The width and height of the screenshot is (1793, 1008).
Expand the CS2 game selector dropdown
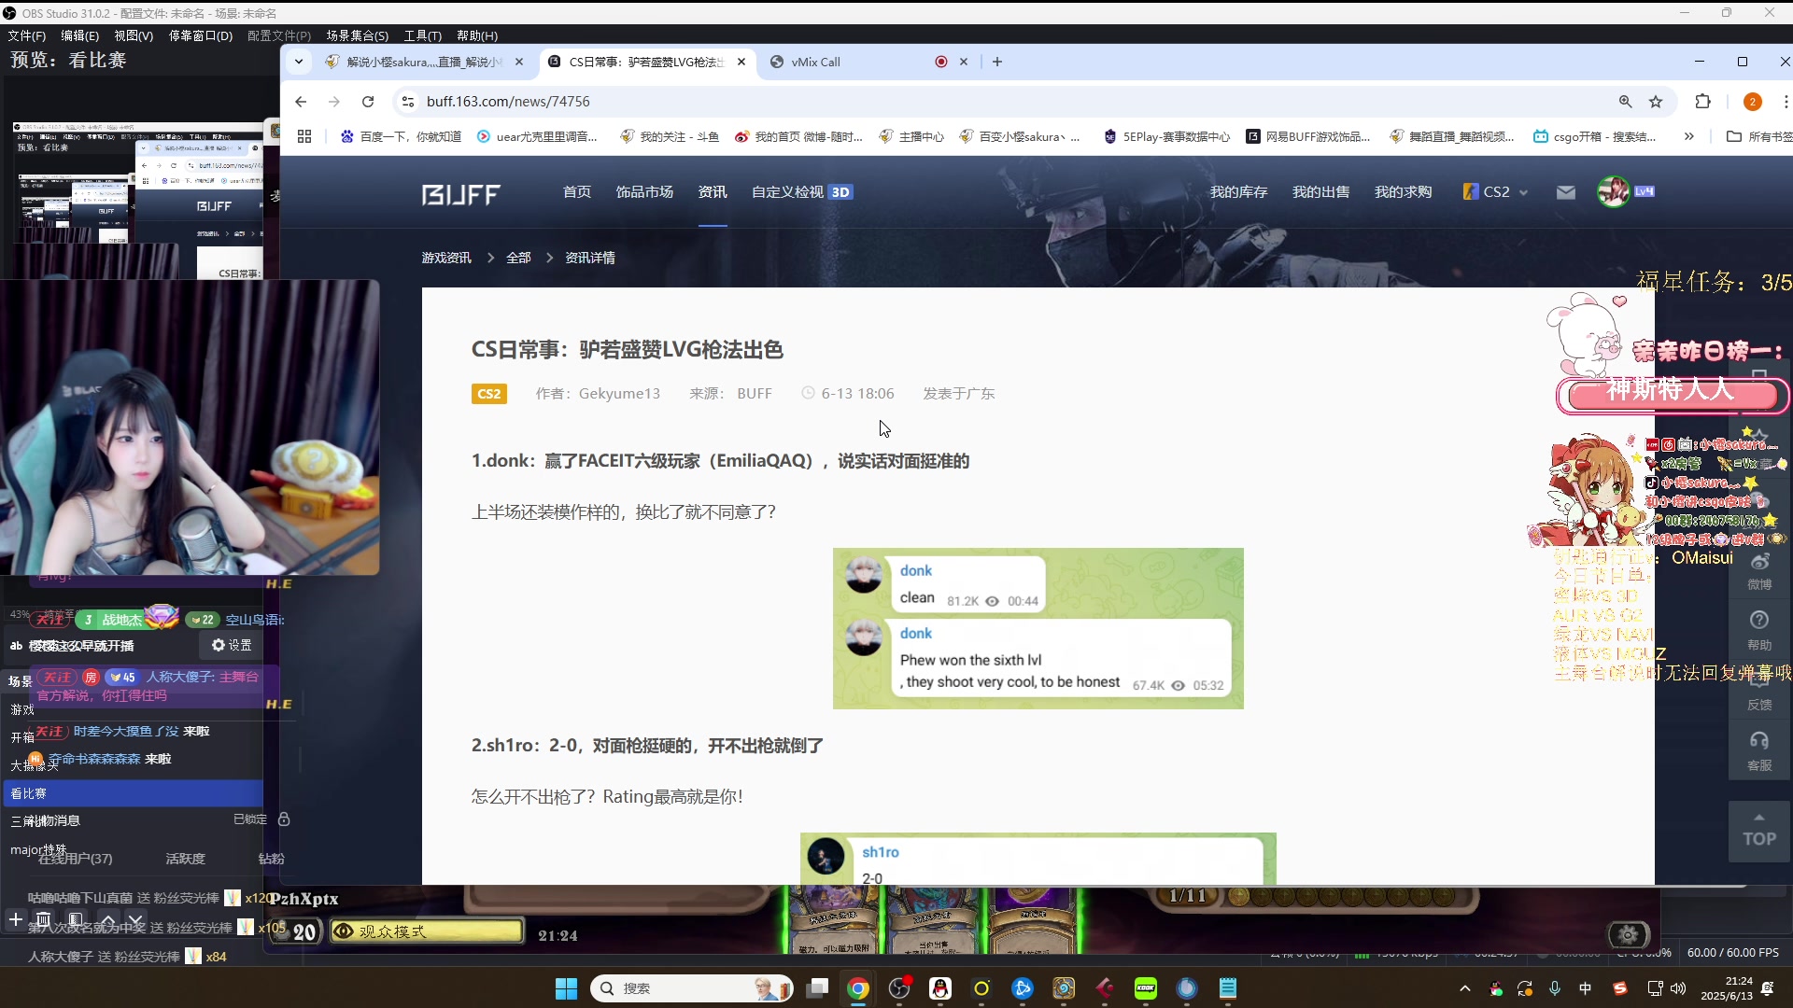pyautogui.click(x=1495, y=192)
